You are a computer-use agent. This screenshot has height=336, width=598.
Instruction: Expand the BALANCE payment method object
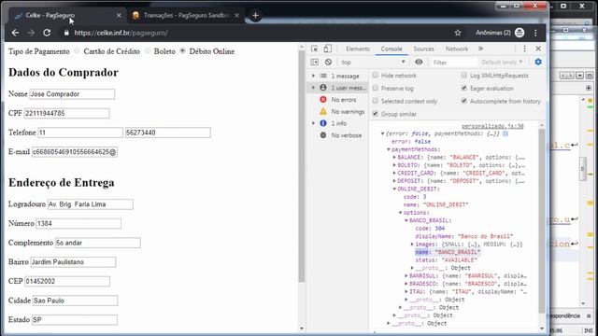tap(394, 157)
